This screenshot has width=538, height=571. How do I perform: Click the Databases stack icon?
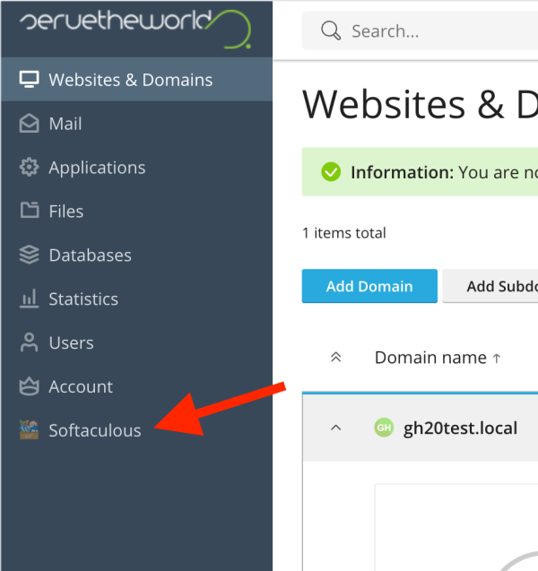(30, 255)
